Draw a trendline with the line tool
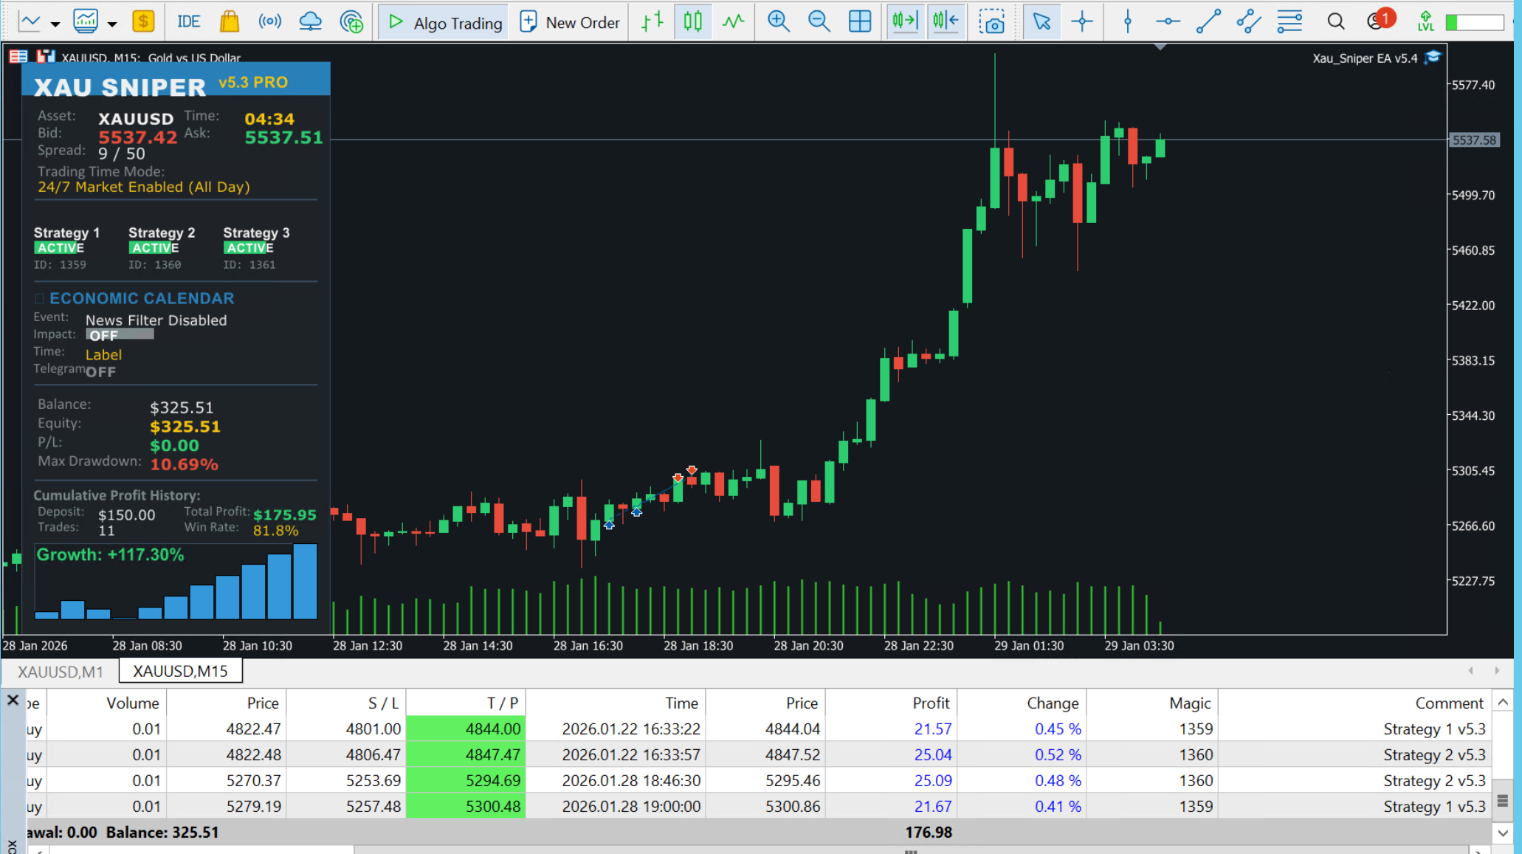Viewport: 1522px width, 854px height. (x=1208, y=22)
